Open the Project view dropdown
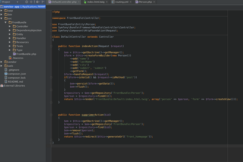The image size is (243, 162). (17, 2)
